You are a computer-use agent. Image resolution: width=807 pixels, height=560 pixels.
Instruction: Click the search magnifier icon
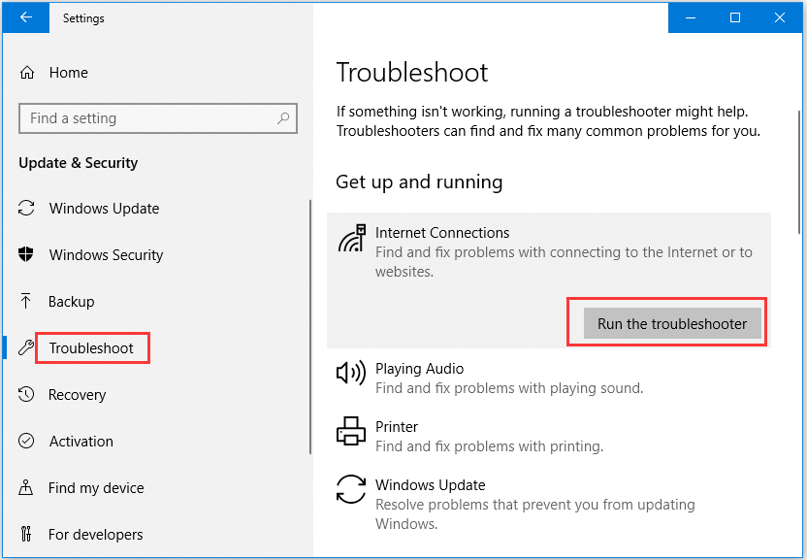point(283,118)
